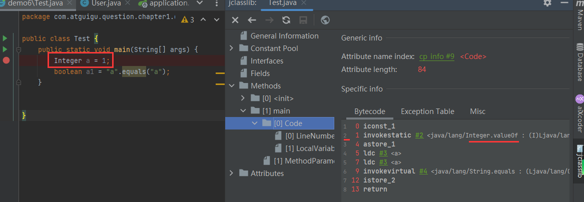Expand the [0] <init> method node
Screen dimensions: 584x202
click(243, 98)
